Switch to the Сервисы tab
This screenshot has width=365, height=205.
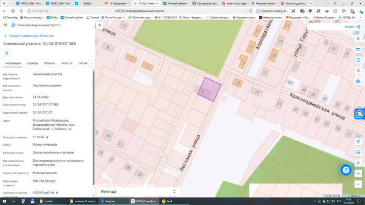(33, 63)
